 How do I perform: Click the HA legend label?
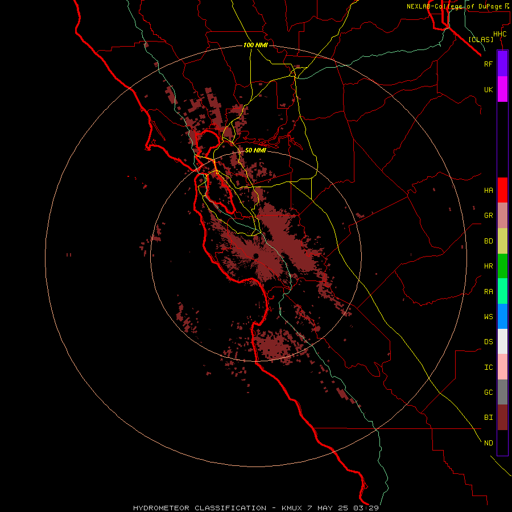[488, 190]
